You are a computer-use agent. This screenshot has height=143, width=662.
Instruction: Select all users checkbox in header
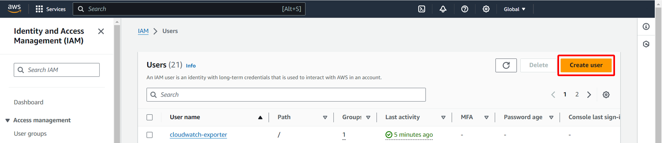point(150,117)
